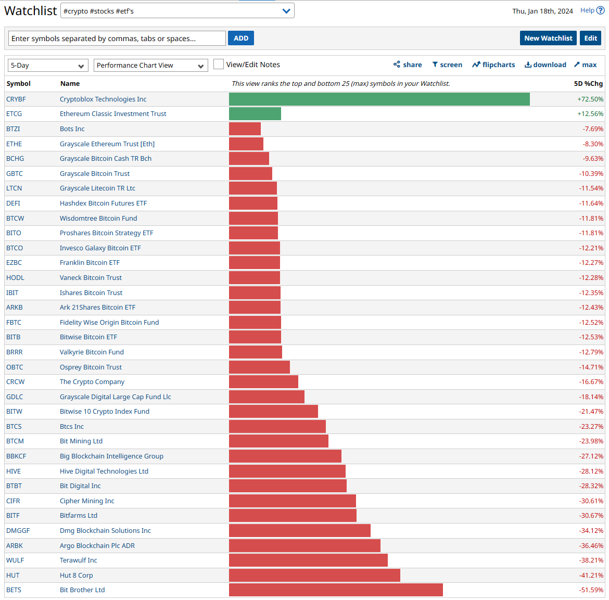Click the green ETCG performance bar

(x=255, y=114)
